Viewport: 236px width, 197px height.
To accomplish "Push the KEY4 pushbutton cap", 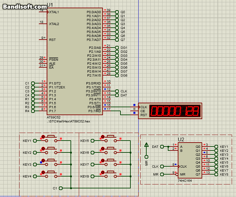I will [x=51, y=172].
